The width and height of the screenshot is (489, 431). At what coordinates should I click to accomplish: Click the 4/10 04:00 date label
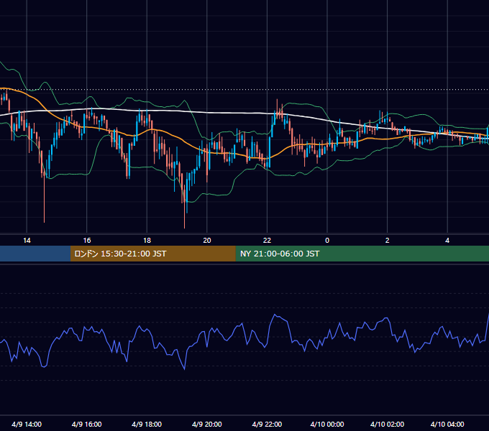(447, 424)
